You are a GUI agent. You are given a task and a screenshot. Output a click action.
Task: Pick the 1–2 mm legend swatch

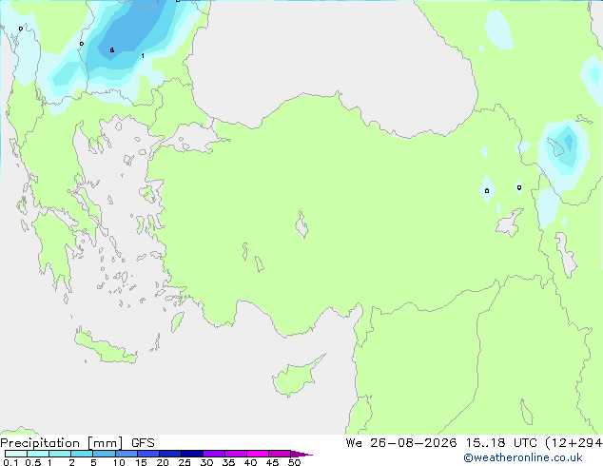[60, 454]
